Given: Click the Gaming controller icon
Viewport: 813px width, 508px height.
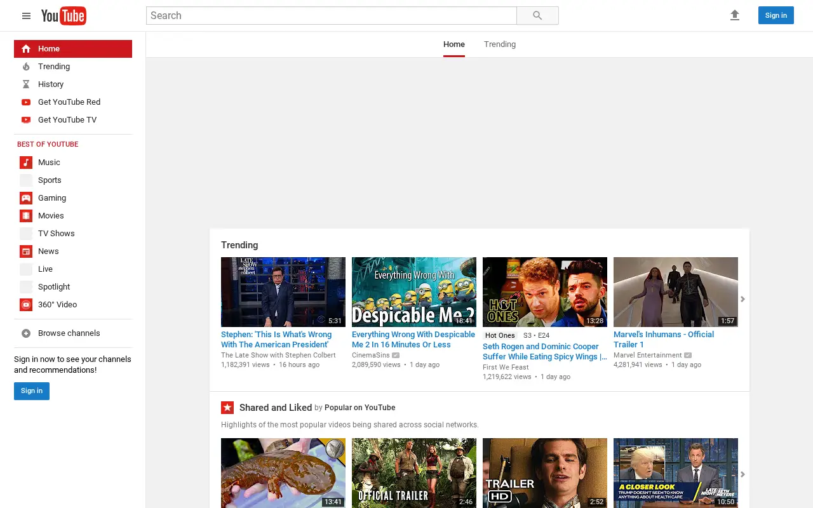Looking at the screenshot, I should pyautogui.click(x=26, y=198).
